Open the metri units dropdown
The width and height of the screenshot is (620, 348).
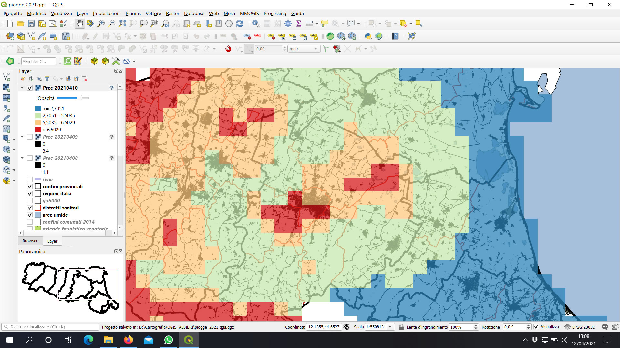pos(315,49)
